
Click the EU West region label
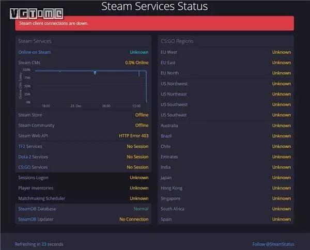click(x=169, y=52)
